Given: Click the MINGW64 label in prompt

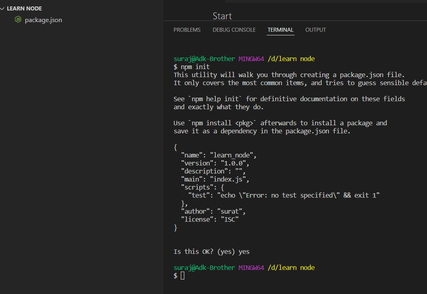Looking at the screenshot, I should pyautogui.click(x=251, y=59).
